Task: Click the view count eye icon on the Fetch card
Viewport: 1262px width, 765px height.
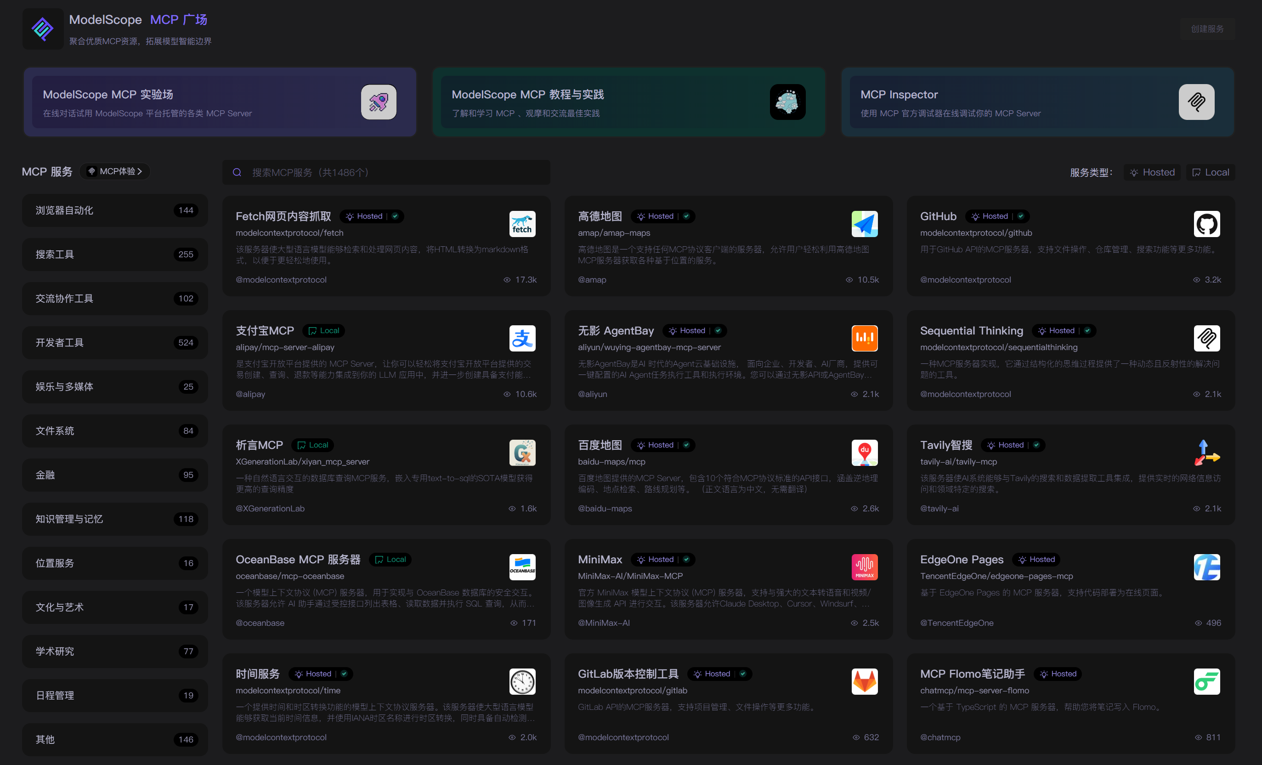Action: [507, 280]
